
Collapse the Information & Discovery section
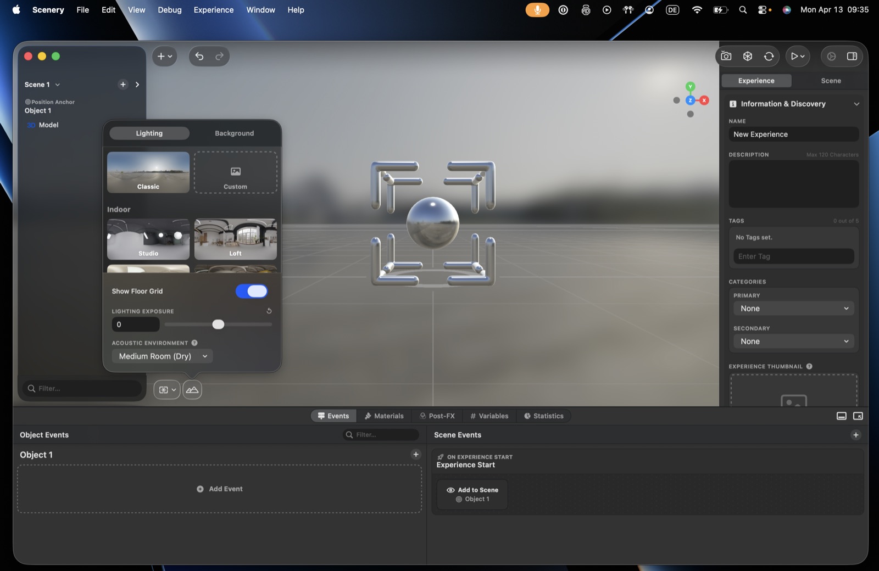pyautogui.click(x=856, y=104)
